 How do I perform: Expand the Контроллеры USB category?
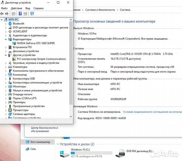coord(6,79)
